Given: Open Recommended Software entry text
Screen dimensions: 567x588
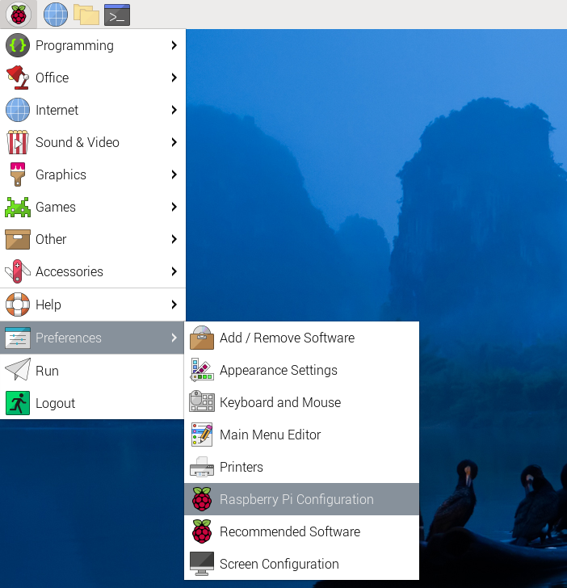Looking at the screenshot, I should (289, 531).
